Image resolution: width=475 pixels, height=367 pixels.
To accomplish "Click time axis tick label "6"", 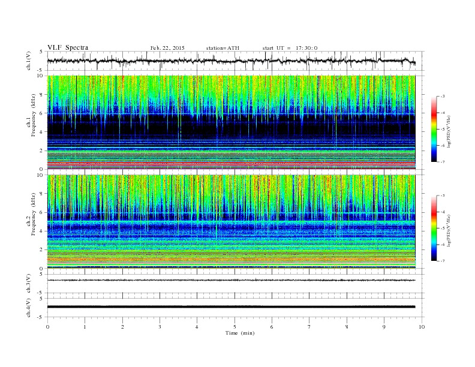I will coord(272,327).
